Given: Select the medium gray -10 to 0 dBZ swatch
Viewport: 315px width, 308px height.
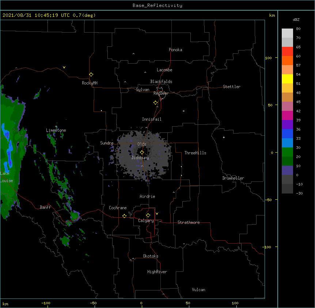Looking at the screenshot, I should pyautogui.click(x=287, y=180).
